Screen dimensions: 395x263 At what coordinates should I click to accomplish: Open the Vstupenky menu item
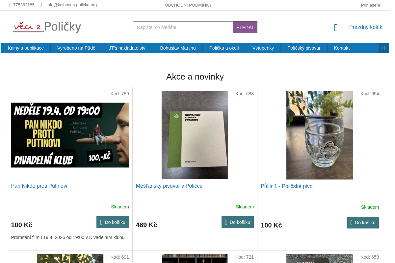(x=263, y=48)
